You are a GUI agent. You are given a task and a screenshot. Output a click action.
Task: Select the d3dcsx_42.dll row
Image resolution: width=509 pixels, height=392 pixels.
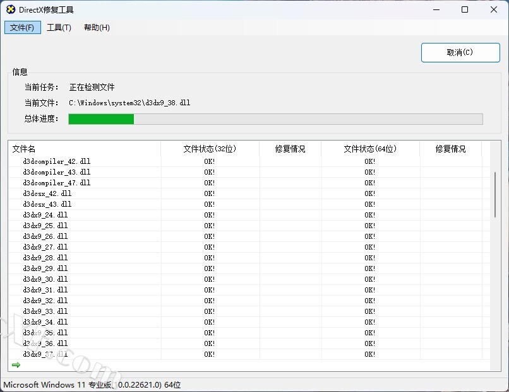pyautogui.click(x=249, y=193)
